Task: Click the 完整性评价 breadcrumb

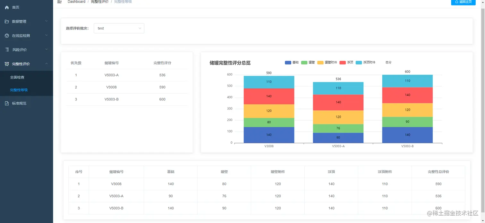Action: click(x=100, y=2)
